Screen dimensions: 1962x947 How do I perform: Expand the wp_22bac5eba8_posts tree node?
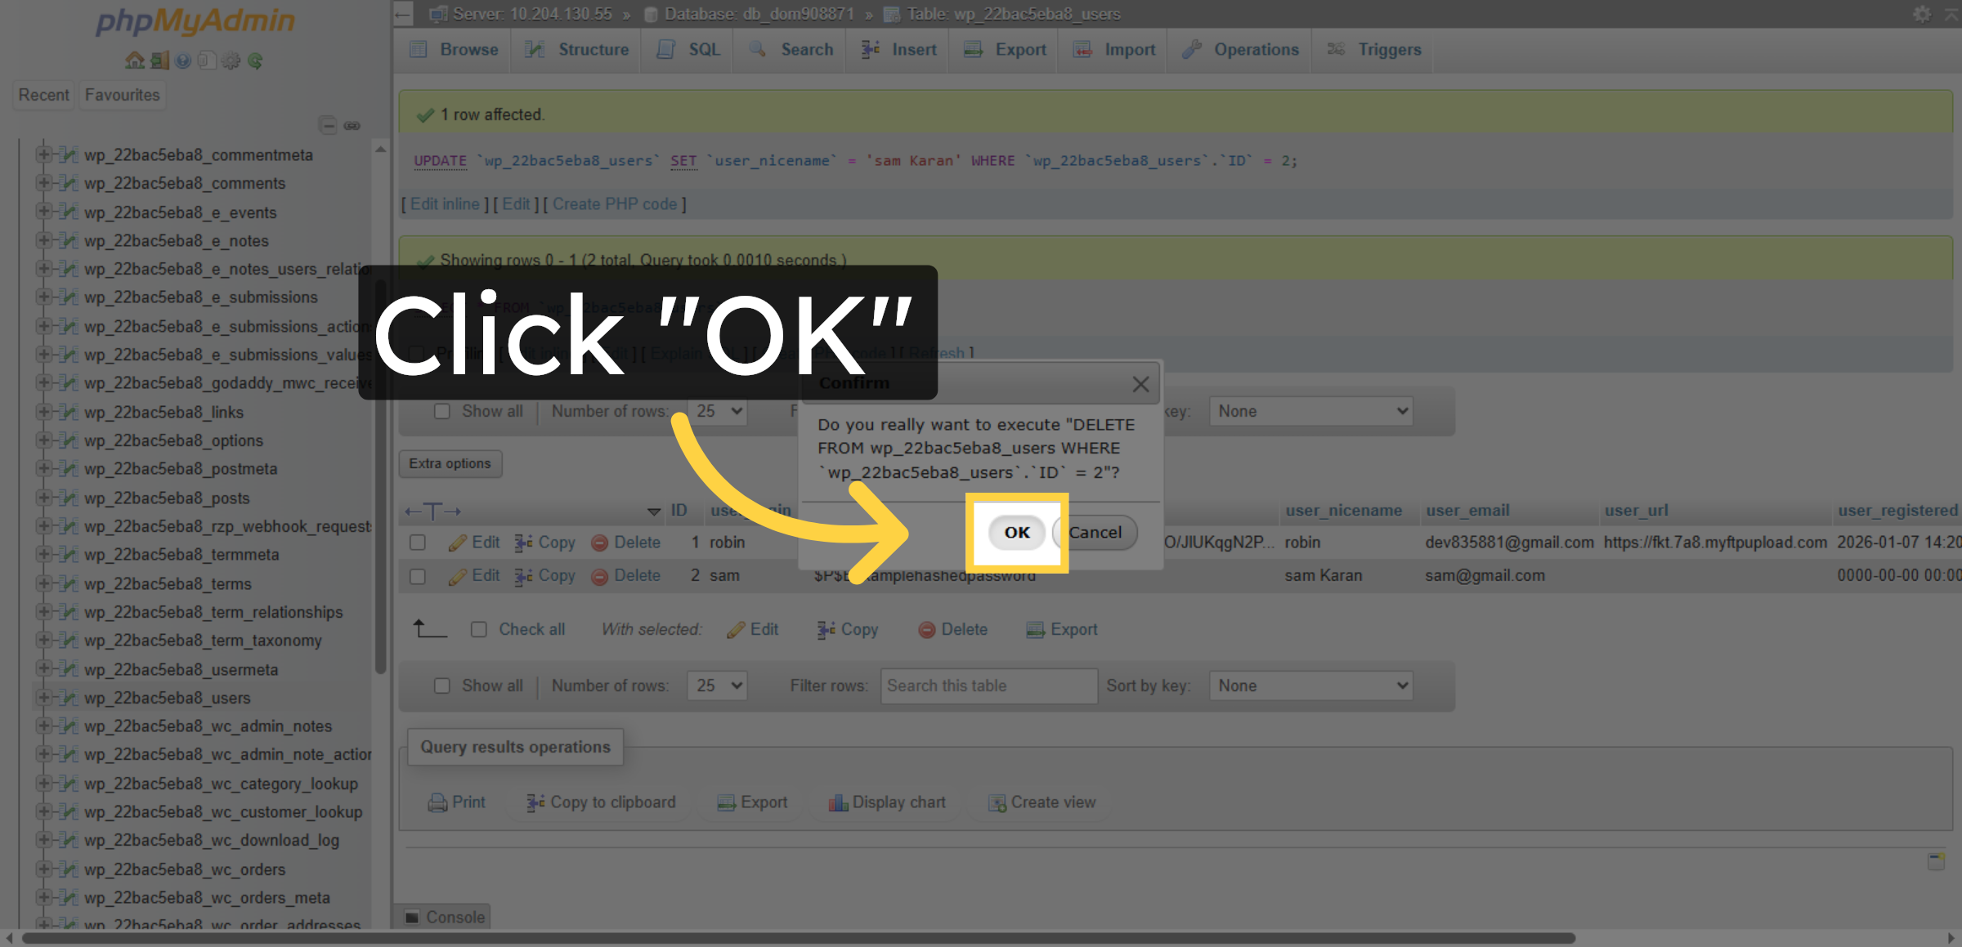(43, 498)
